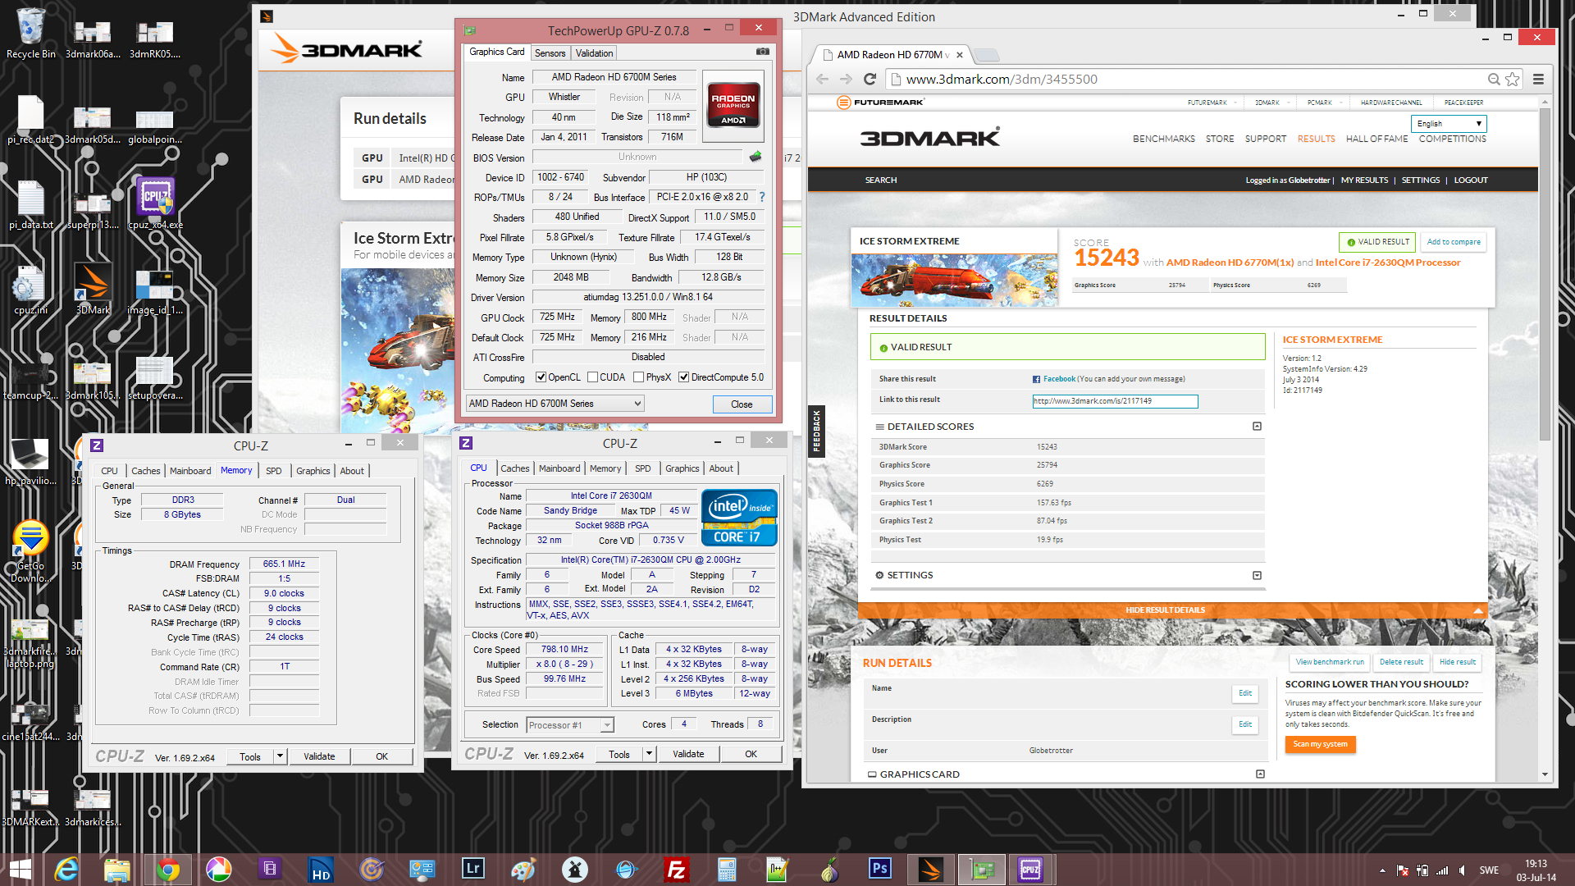Expand the Settings section
Viewport: 1575px width, 886px height.
point(1257,575)
